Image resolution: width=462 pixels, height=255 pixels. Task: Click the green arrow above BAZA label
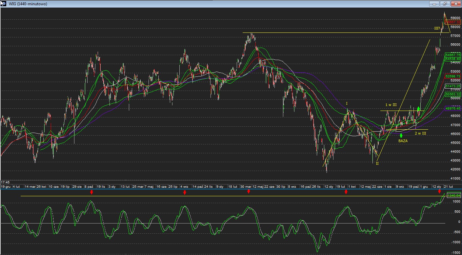(401, 135)
